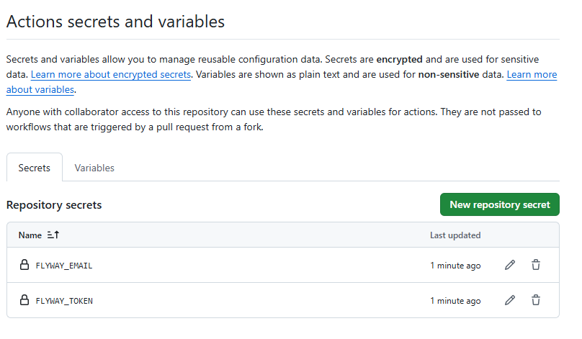
Task: Click the Name column header
Action: (x=30, y=235)
